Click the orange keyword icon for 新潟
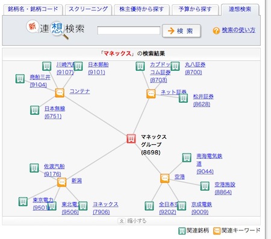The image size is (271, 239). (x=61, y=182)
